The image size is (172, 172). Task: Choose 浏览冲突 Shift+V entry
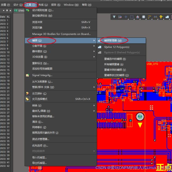61,22
